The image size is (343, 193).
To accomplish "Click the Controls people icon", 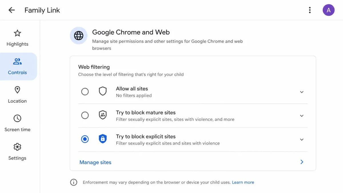I will click(17, 61).
